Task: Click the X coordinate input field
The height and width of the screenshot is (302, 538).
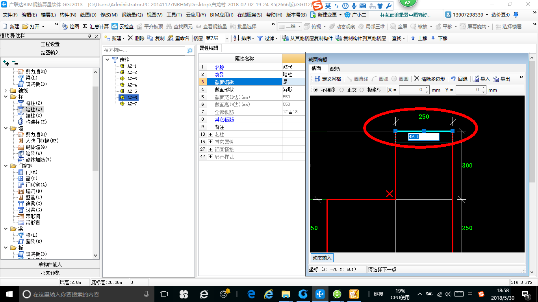Action: coord(412,90)
